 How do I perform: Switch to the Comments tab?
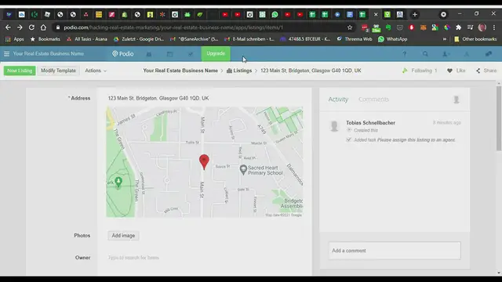pos(373,99)
